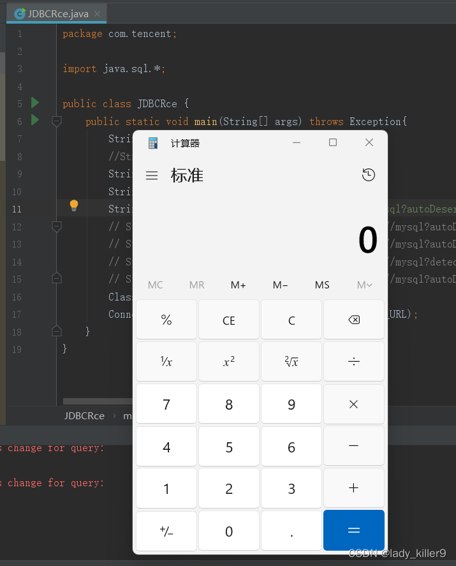Viewport: 456px width, 566px height.
Task: Click the M- memory subtract button
Action: pos(280,285)
